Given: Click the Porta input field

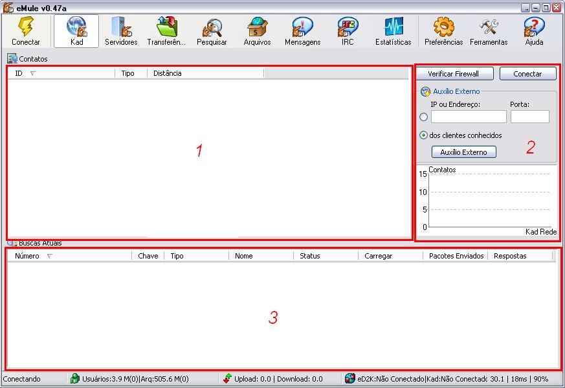Looking at the screenshot, I should (x=529, y=117).
